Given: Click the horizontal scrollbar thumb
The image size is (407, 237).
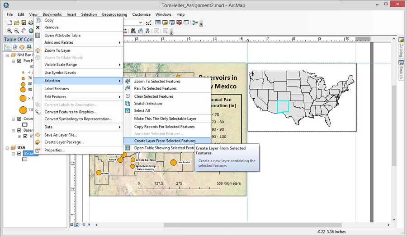Looking at the screenshot, I should 252,225.
